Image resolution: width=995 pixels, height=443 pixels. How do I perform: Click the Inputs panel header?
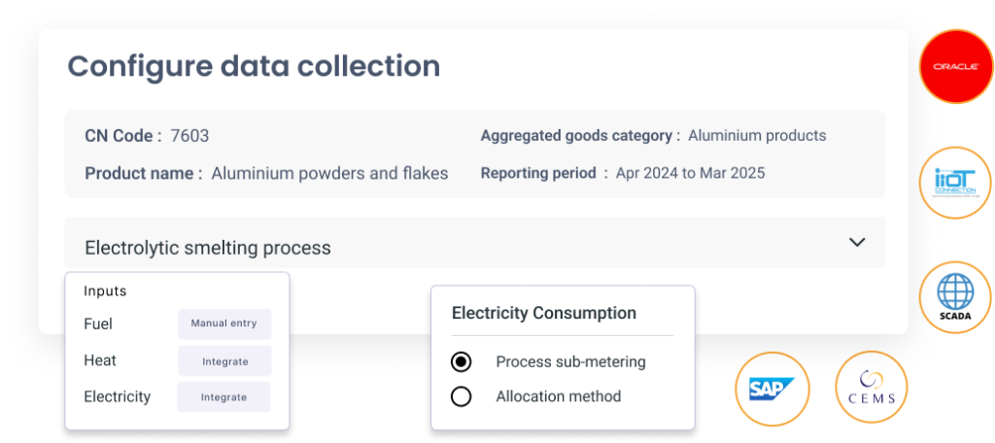tap(105, 290)
